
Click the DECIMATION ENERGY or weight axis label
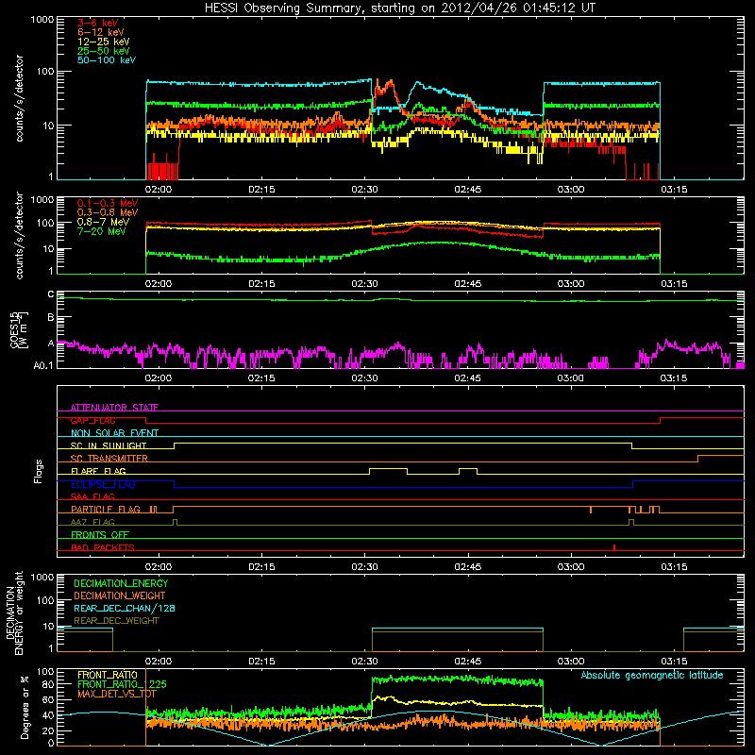[14, 612]
